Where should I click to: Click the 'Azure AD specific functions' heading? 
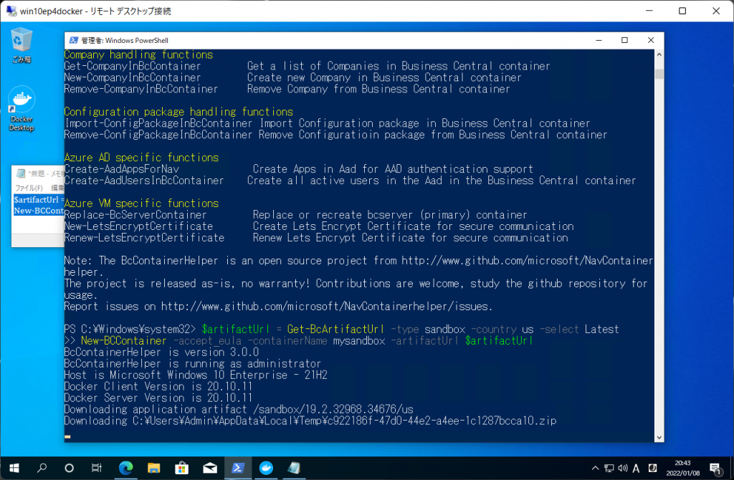coord(141,158)
